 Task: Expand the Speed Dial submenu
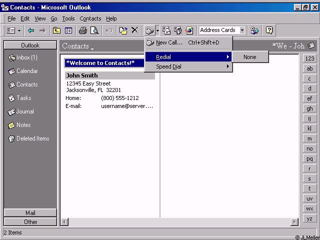tap(188, 66)
